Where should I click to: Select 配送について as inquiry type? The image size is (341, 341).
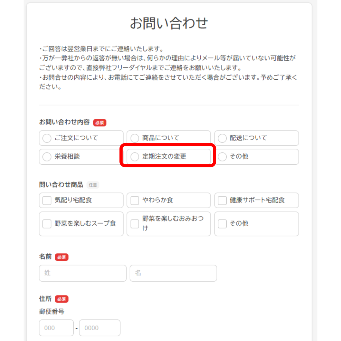(222, 138)
